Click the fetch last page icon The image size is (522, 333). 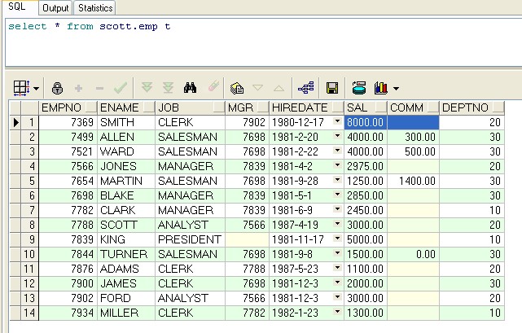pos(168,88)
